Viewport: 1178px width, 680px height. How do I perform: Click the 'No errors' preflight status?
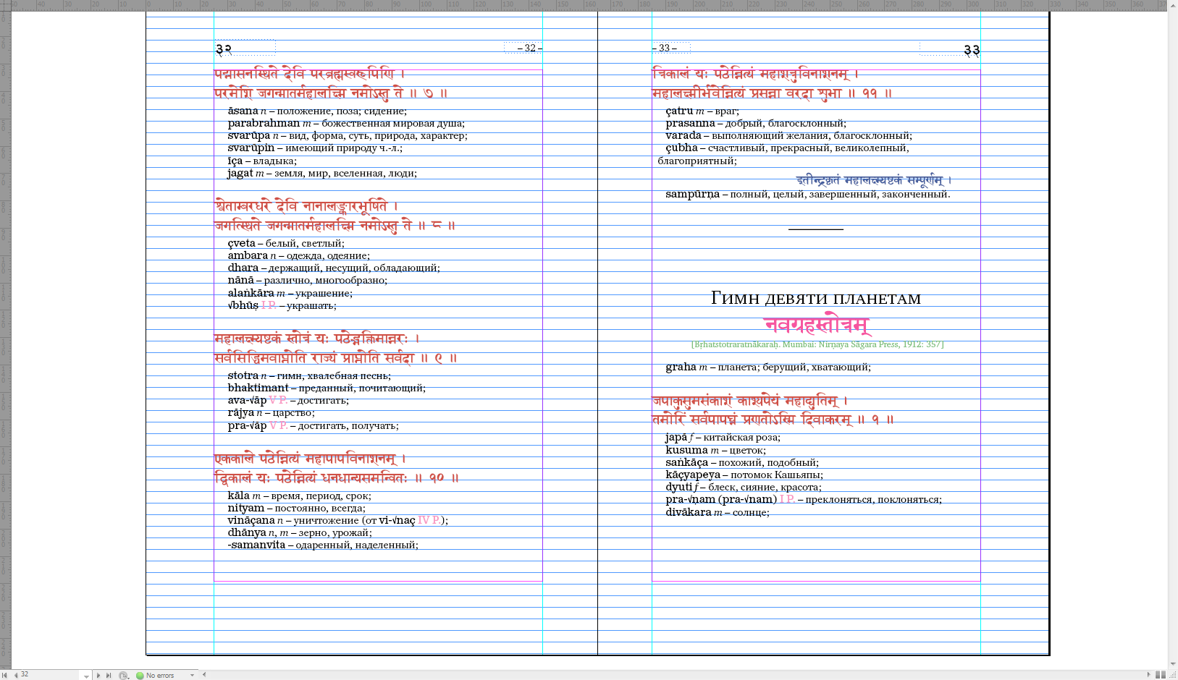[x=160, y=675]
